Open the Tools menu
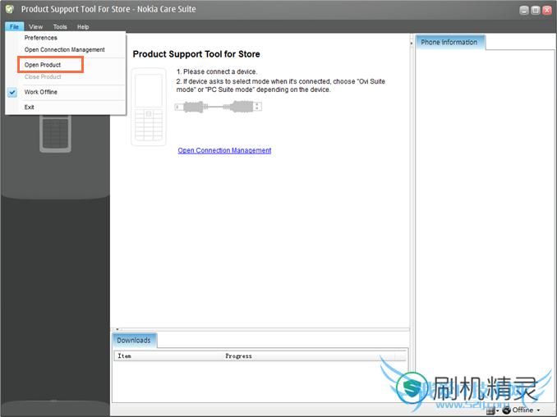Screen dimensions: 557x417 [60, 26]
